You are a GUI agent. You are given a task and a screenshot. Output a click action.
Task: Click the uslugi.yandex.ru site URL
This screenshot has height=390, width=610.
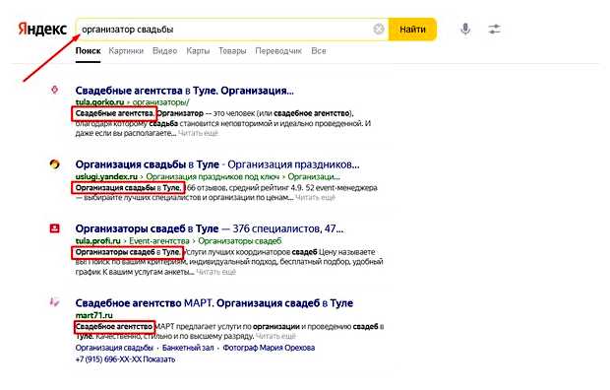tap(106, 177)
